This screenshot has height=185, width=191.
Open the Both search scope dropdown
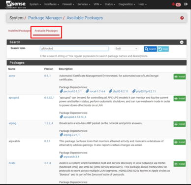[x=126, y=49]
